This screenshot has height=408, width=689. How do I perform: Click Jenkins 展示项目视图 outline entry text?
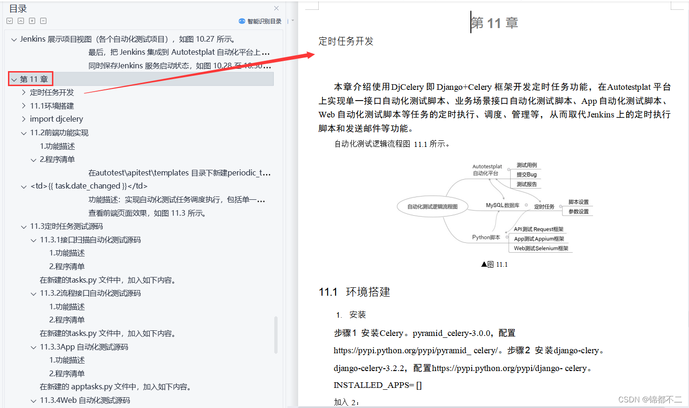pyautogui.click(x=128, y=39)
